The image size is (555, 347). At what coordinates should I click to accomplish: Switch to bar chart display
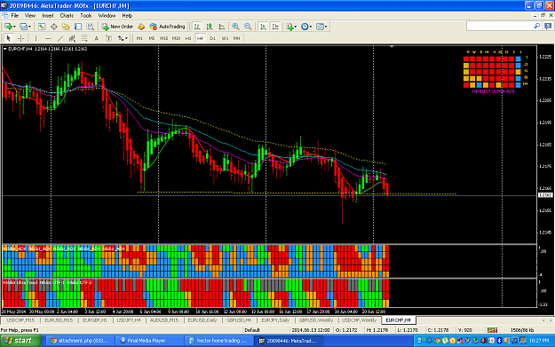pyautogui.click(x=197, y=27)
